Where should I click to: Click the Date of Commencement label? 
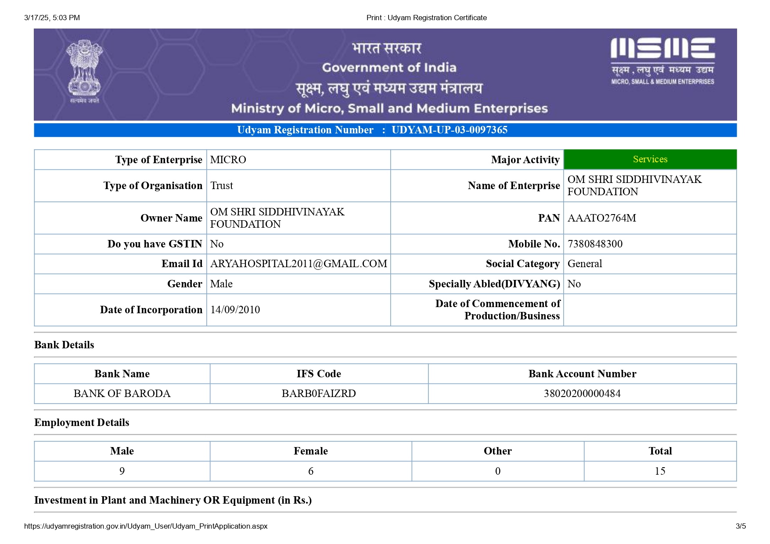(498, 310)
